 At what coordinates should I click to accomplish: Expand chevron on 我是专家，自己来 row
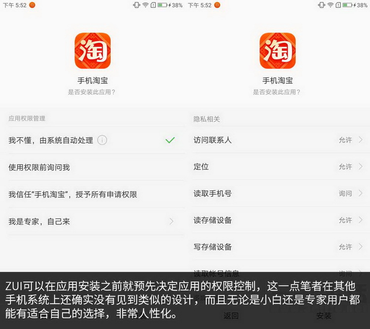click(172, 221)
